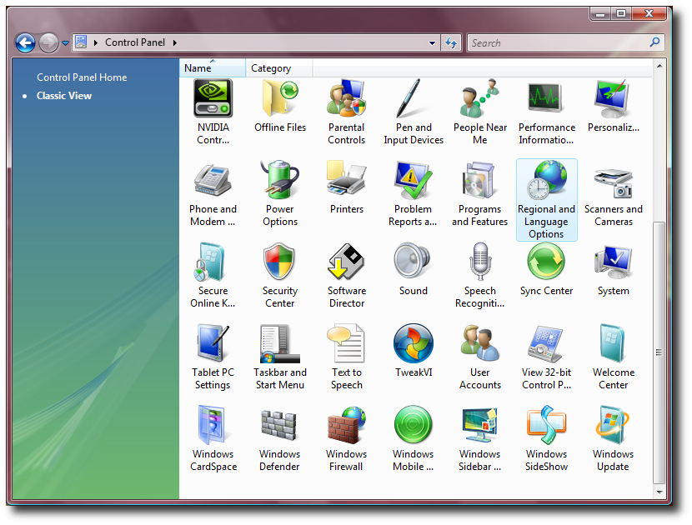Viewport: 692px width, 525px height.
Task: Open the Personalization icon
Action: pos(614,107)
